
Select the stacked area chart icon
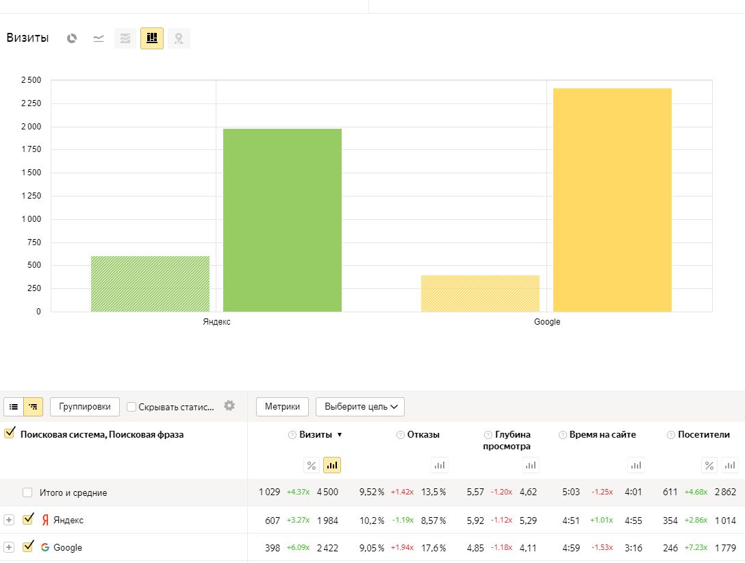[x=125, y=38]
